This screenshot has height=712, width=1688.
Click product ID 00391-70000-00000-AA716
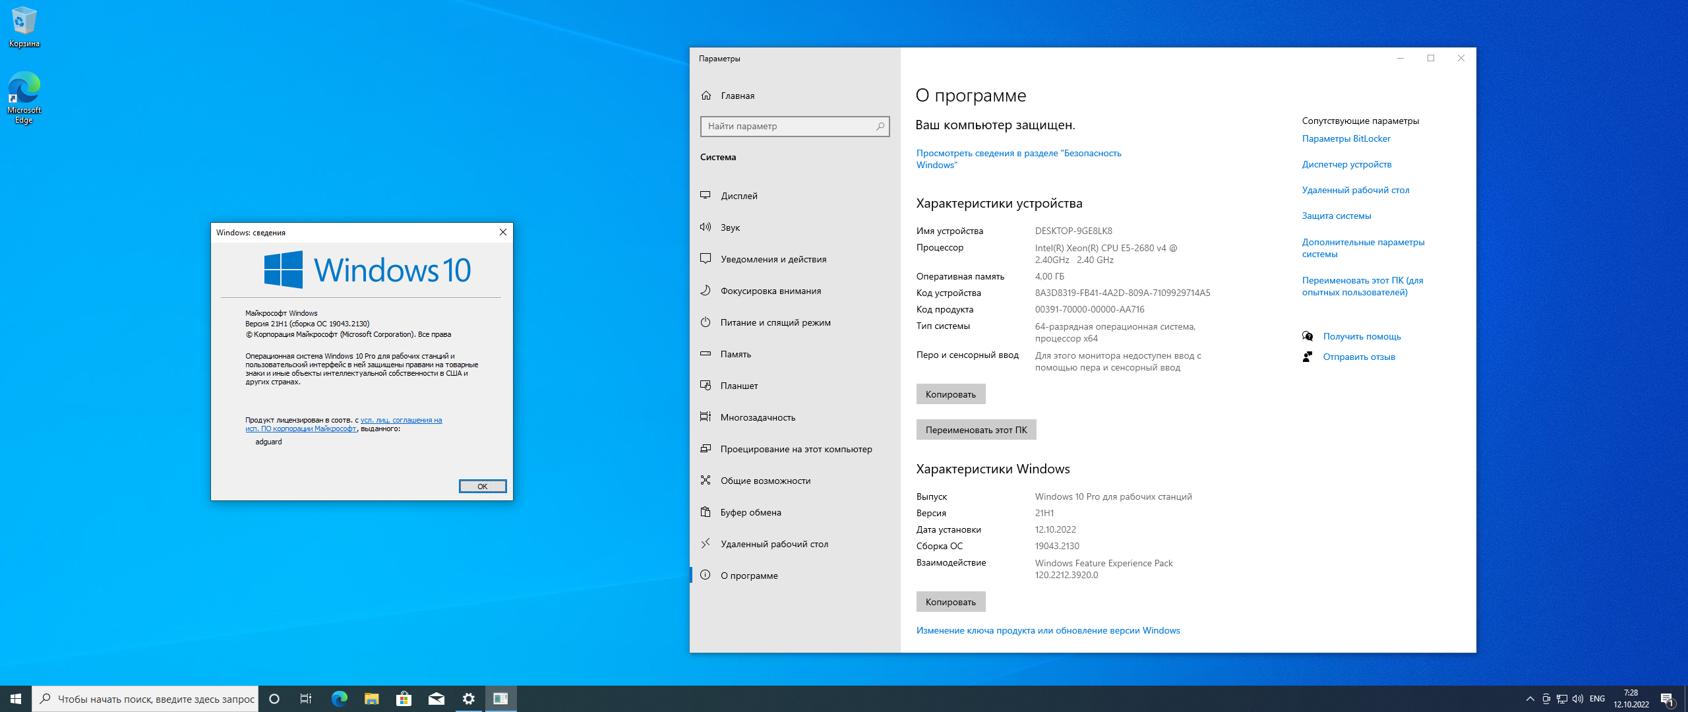coord(1089,309)
